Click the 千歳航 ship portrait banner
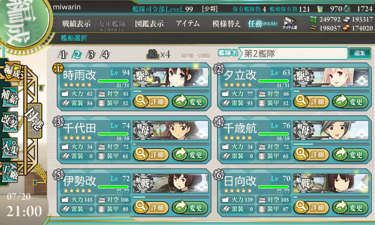 tap(331, 130)
